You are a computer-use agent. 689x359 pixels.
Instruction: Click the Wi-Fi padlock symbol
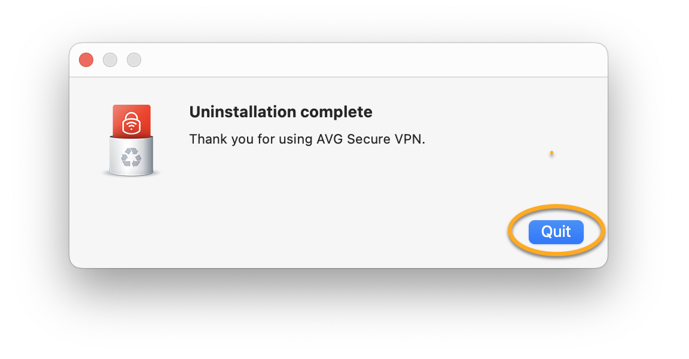(x=131, y=124)
